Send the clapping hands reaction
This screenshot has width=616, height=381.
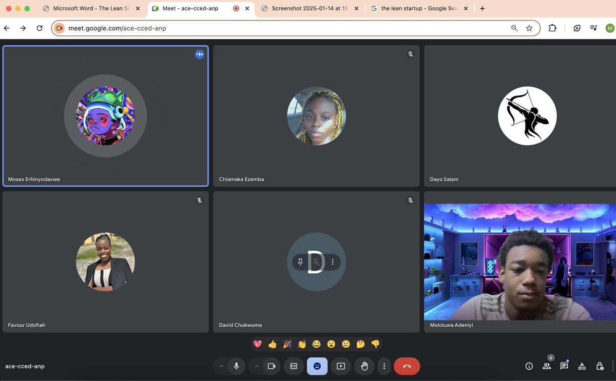point(302,344)
